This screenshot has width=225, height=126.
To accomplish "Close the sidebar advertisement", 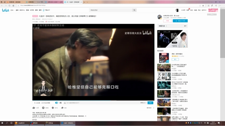I will tap(187, 31).
